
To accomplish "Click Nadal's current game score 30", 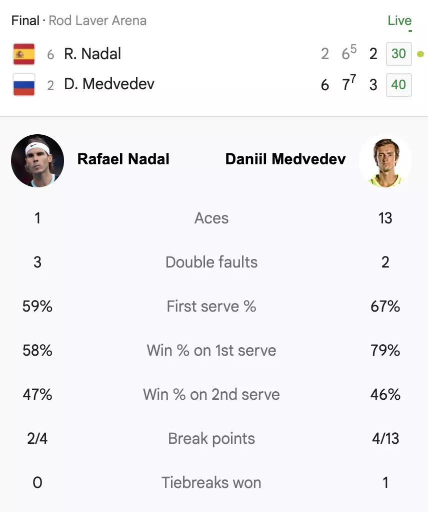I will [x=398, y=54].
